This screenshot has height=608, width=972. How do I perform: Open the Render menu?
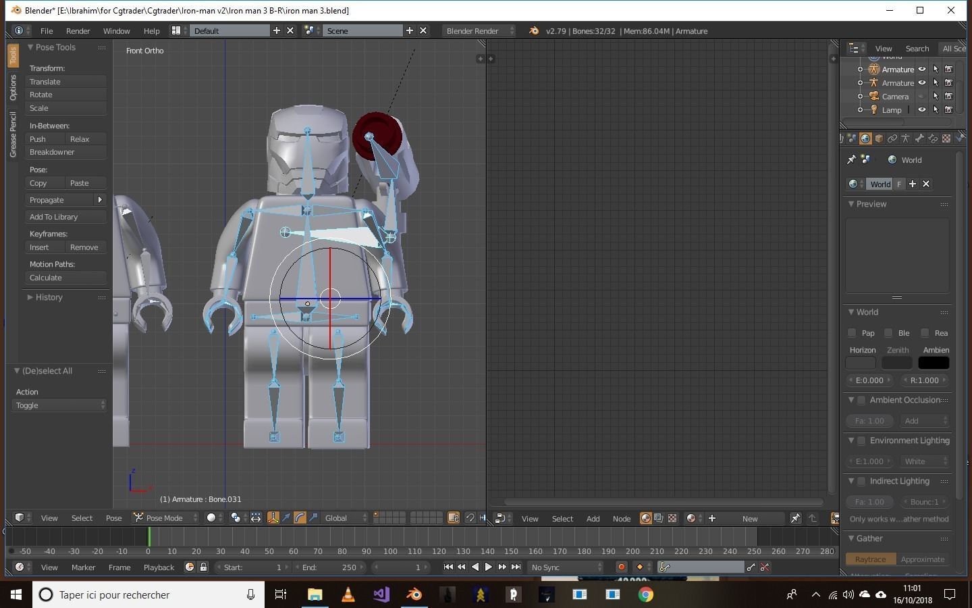pos(78,31)
